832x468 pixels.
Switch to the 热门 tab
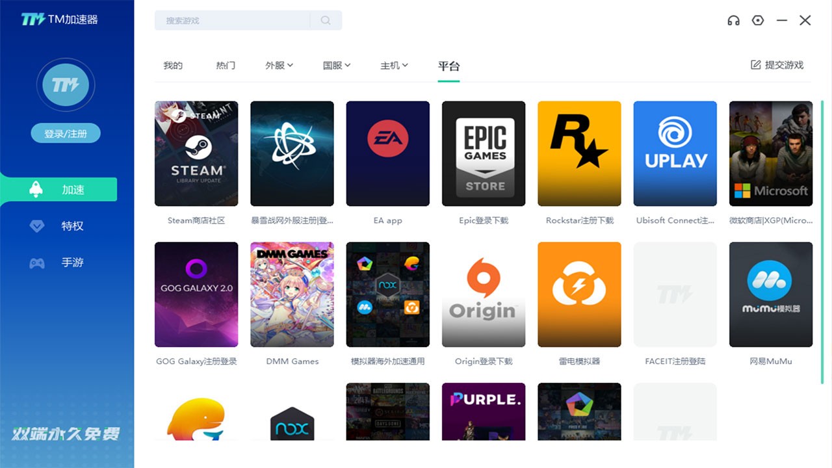(x=226, y=66)
